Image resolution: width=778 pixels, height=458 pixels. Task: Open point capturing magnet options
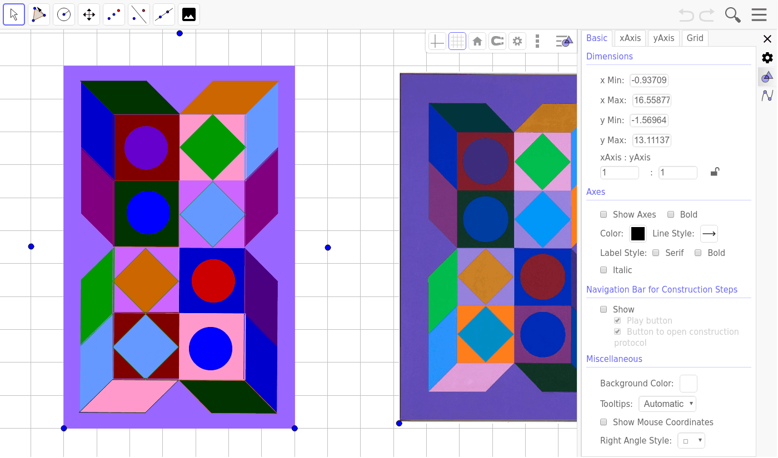[497, 41]
